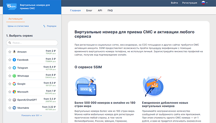Toggle favorite star for Amazon

(x=10, y=52)
